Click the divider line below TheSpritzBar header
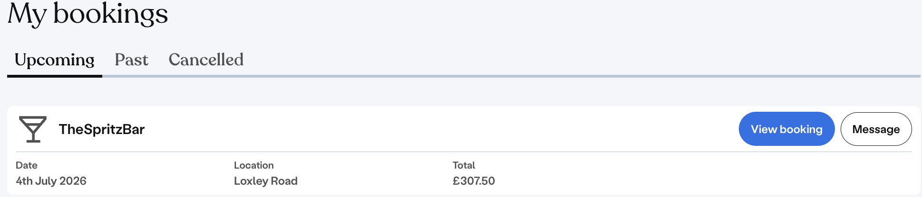The image size is (922, 197). (x=428, y=152)
